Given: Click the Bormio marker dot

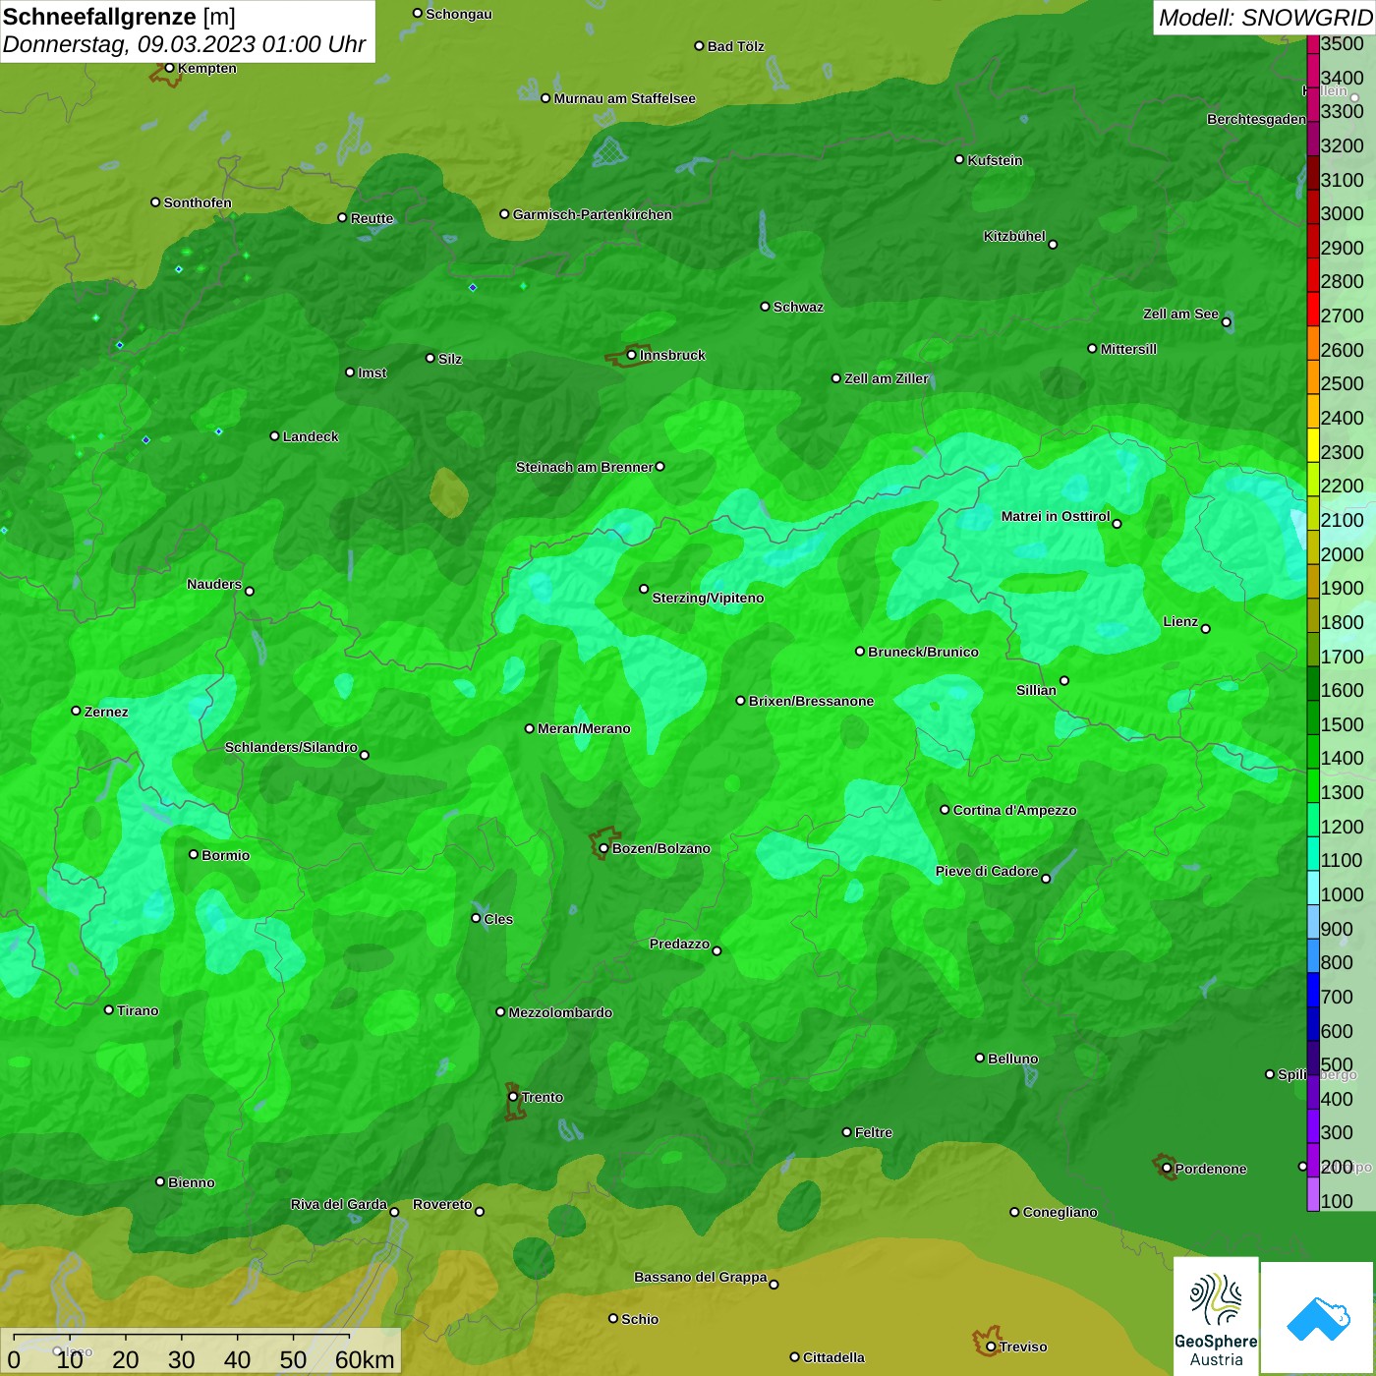Looking at the screenshot, I should [x=194, y=854].
